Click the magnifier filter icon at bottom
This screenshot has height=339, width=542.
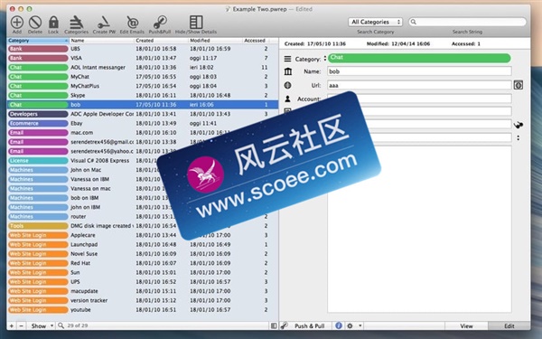tap(61, 325)
